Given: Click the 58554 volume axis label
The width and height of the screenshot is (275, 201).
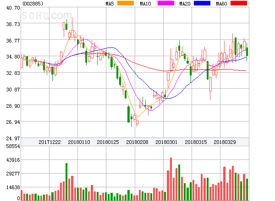Looking at the screenshot, I should point(13,146).
